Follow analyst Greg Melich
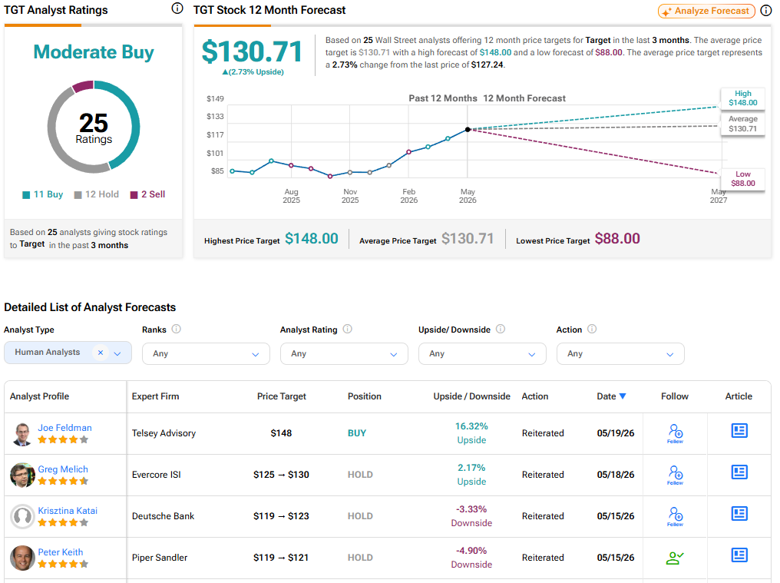 tap(675, 475)
